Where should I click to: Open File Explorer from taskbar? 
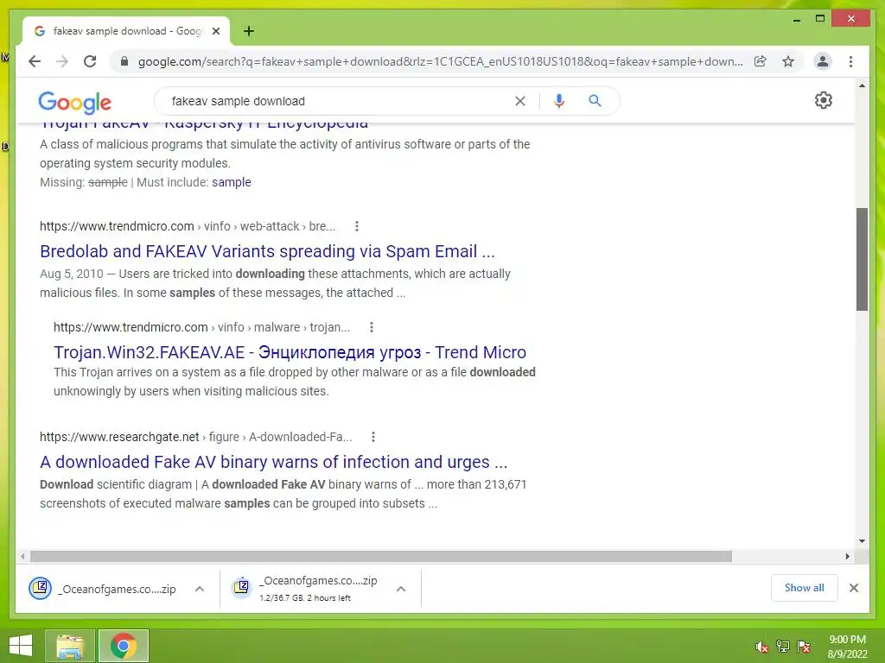(x=70, y=646)
